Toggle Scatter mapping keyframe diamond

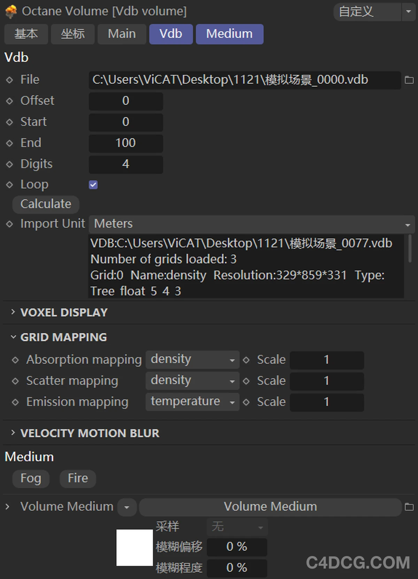click(15, 381)
